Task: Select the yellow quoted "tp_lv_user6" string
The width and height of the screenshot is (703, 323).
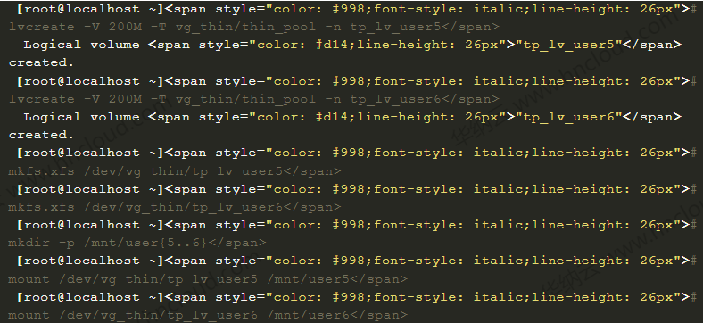Action: coord(568,117)
